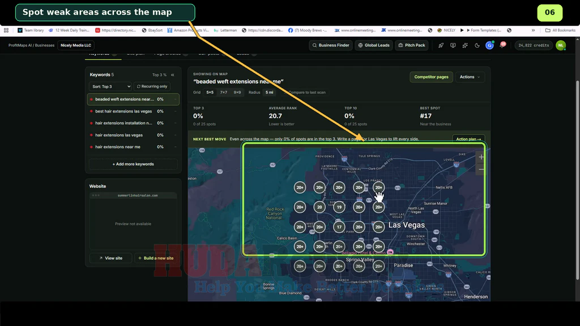
Task: Click the Website preview thumbnail
Action: (133, 221)
